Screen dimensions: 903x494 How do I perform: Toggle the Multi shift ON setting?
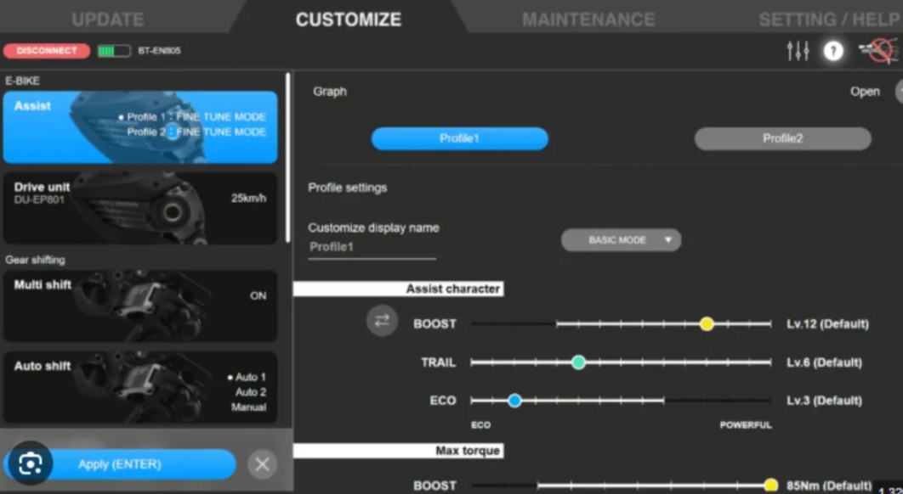258,296
